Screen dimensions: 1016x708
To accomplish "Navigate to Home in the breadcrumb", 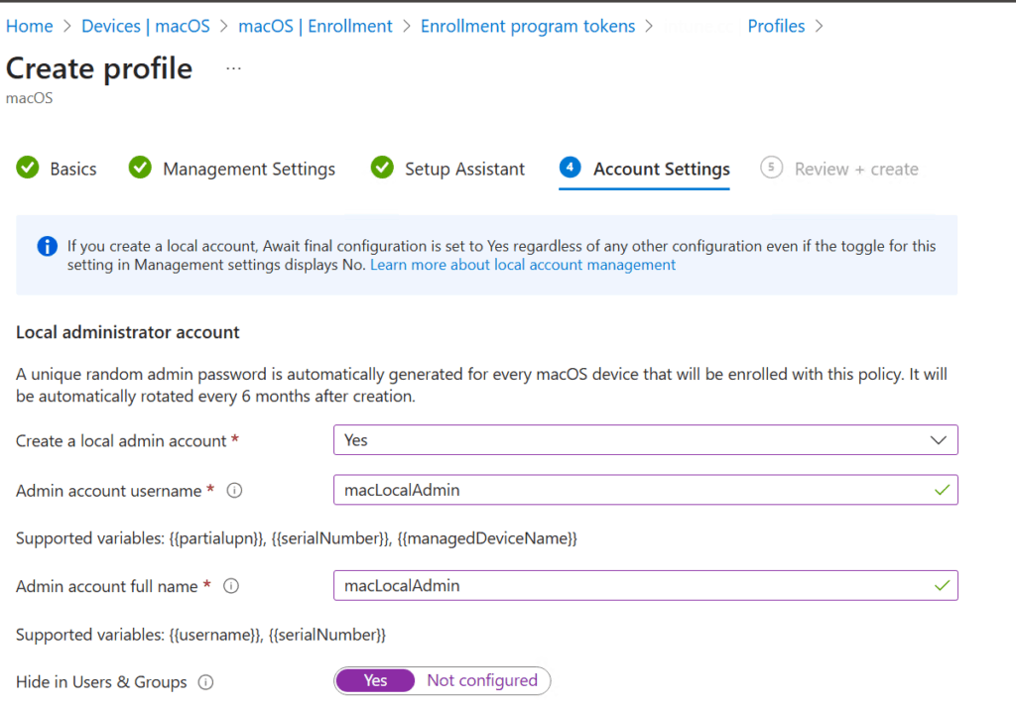I will (x=30, y=26).
